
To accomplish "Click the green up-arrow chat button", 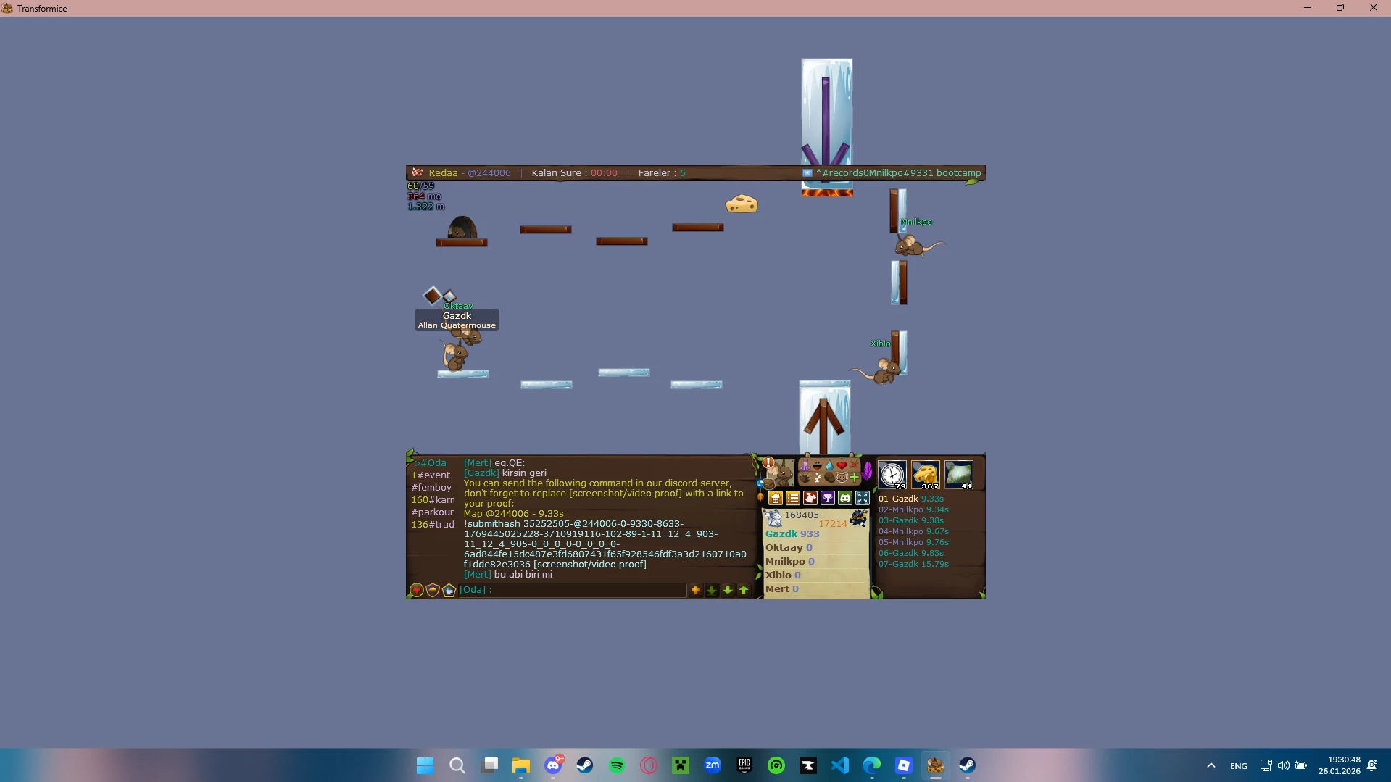I will (x=744, y=591).
